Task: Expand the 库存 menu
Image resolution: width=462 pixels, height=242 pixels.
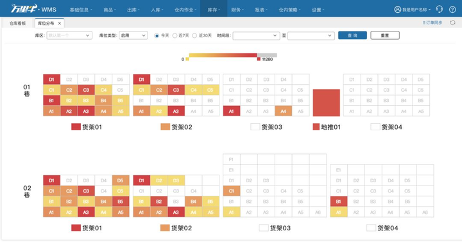Action: pyautogui.click(x=214, y=10)
